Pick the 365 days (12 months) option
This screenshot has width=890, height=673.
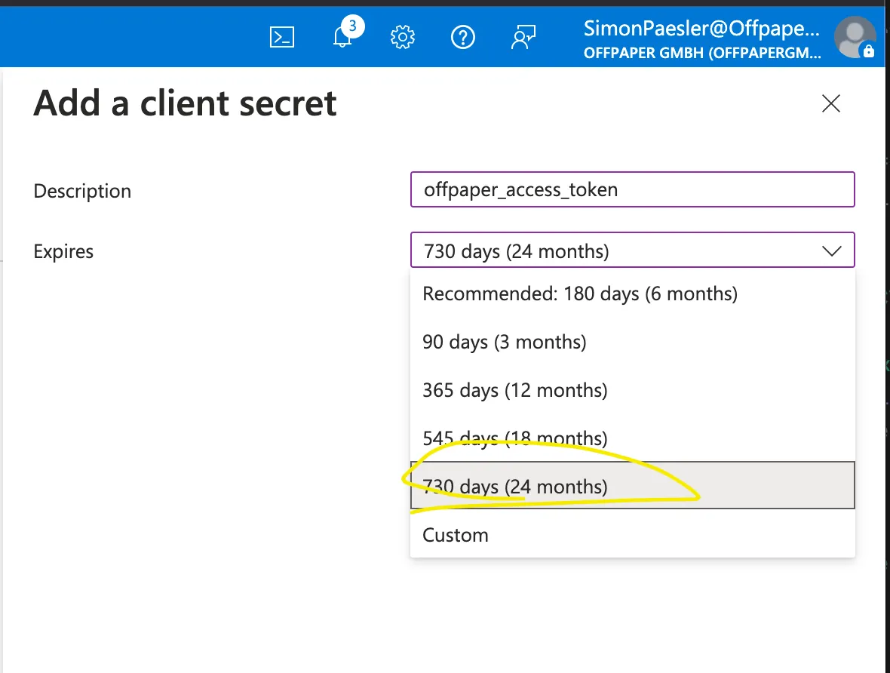click(x=632, y=390)
